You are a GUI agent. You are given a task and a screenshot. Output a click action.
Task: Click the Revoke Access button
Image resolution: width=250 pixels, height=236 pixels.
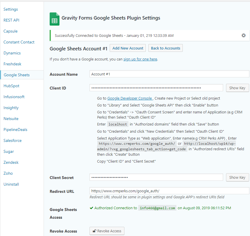pyautogui.click(x=107, y=231)
